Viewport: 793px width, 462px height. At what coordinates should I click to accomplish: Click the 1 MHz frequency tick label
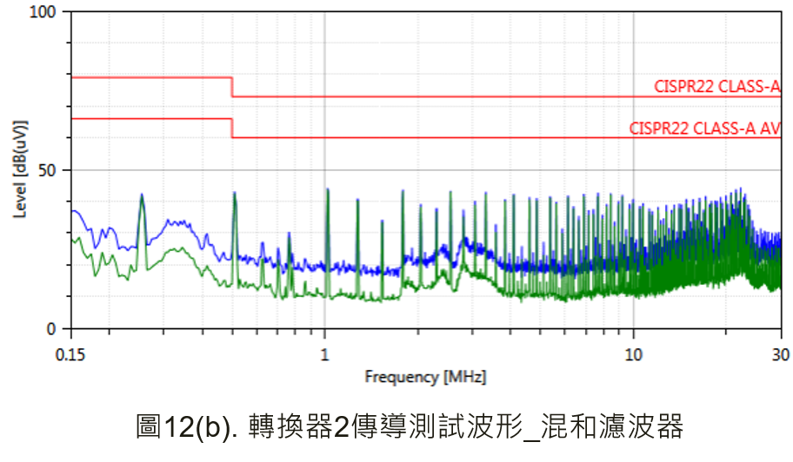[x=324, y=355]
